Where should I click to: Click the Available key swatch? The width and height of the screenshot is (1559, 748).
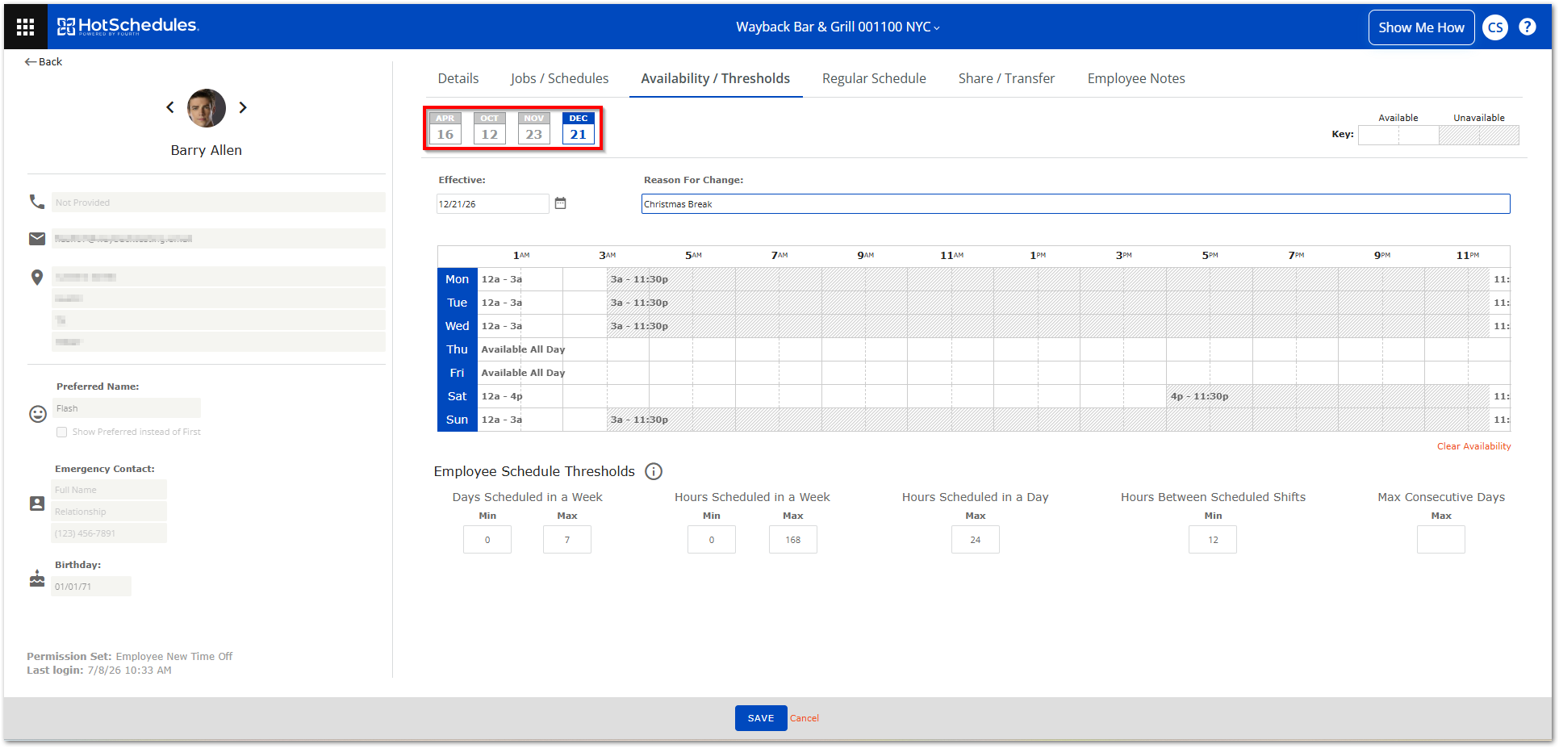tap(1398, 135)
